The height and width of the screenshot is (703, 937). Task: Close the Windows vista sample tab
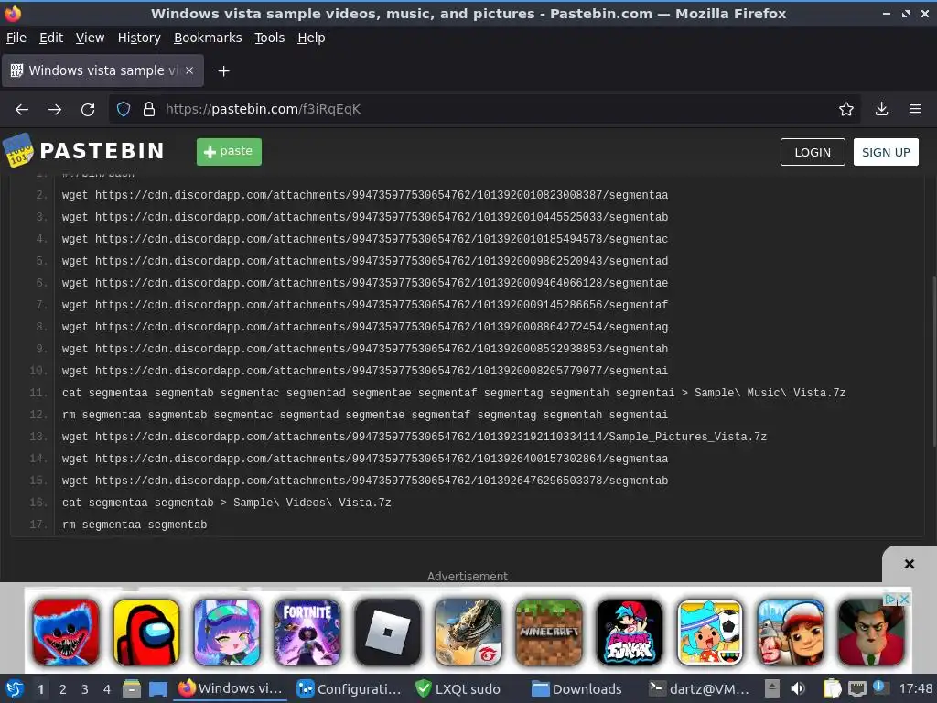189,70
